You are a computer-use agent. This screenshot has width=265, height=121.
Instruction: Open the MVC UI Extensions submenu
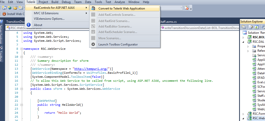pyautogui.click(x=57, y=13)
